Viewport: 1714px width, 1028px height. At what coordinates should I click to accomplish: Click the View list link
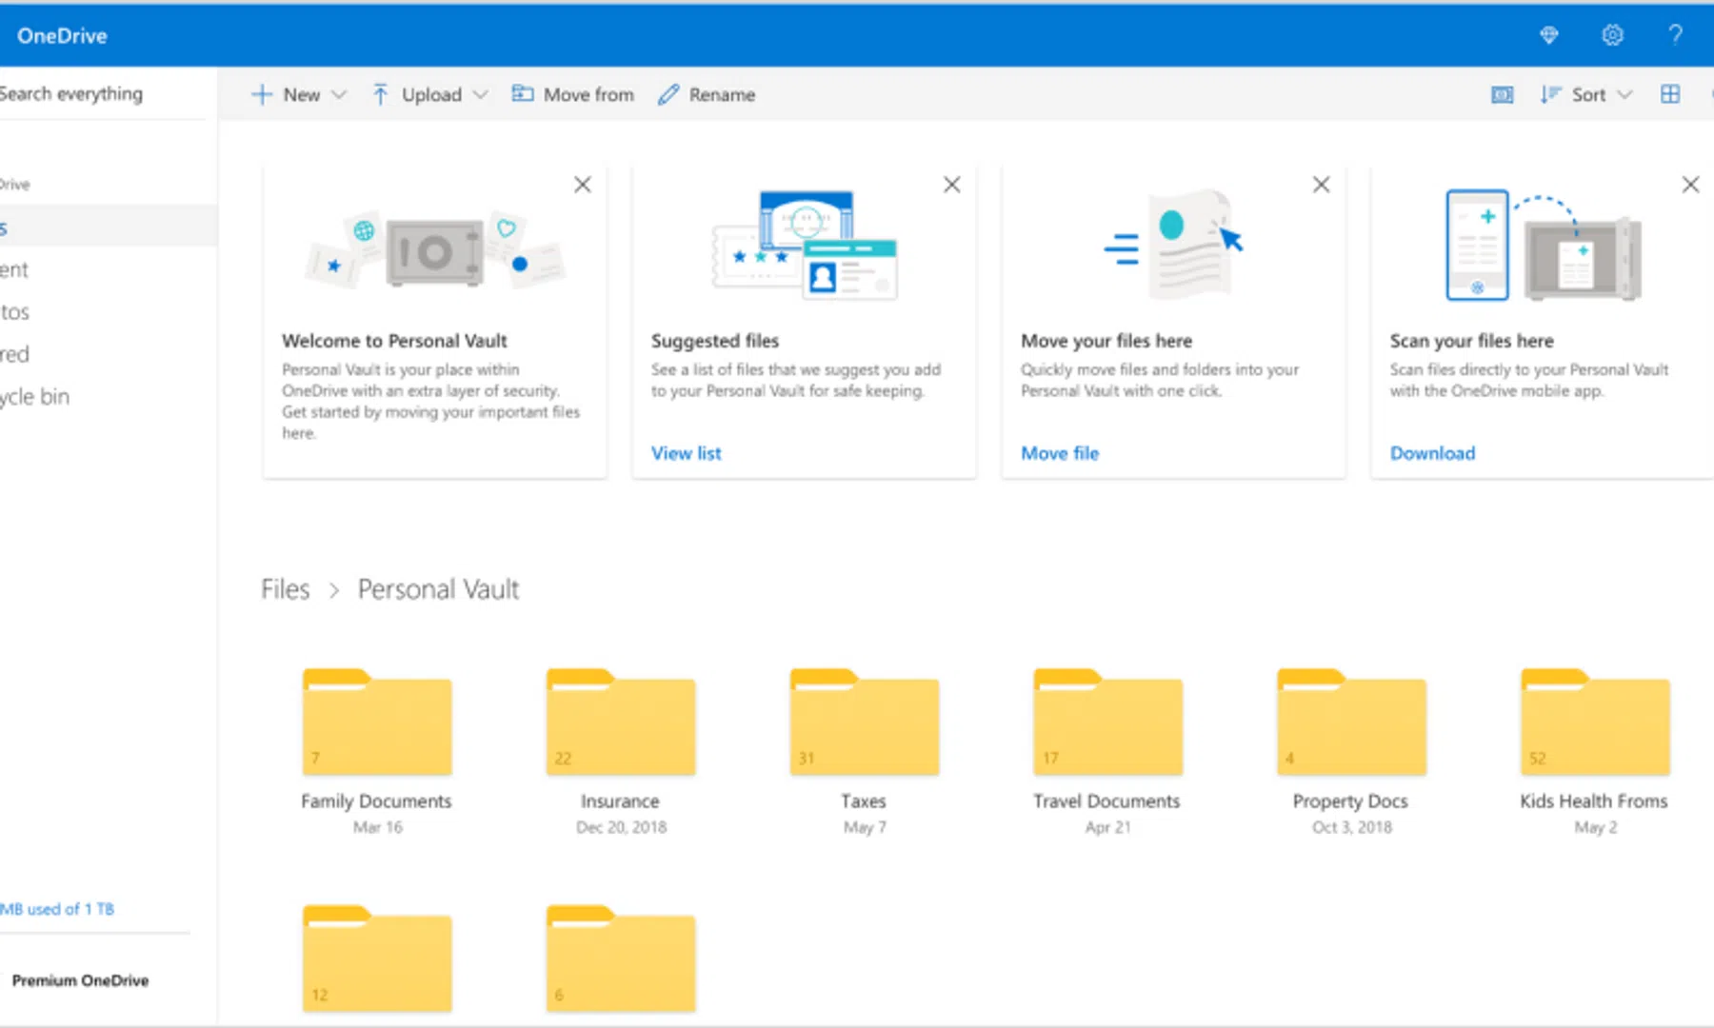tap(686, 453)
